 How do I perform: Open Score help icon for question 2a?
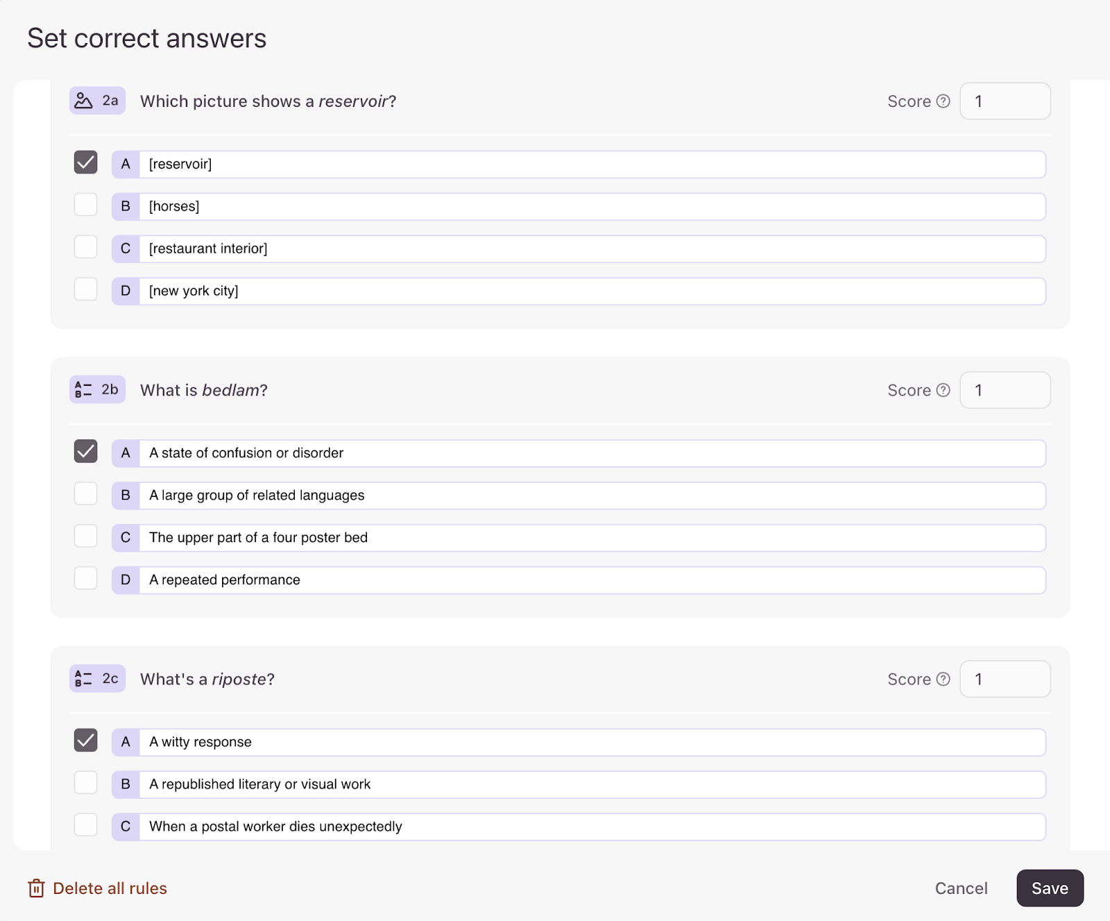943,101
